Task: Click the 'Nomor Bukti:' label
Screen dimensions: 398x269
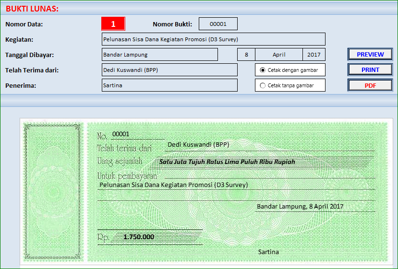Action: 172,24
